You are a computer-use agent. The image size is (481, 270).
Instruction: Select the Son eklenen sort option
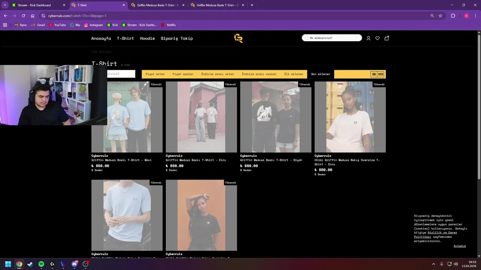(321, 74)
